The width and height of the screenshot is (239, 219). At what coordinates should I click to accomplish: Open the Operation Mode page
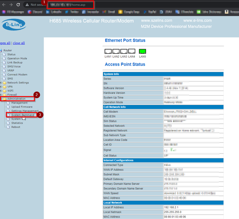17,58
